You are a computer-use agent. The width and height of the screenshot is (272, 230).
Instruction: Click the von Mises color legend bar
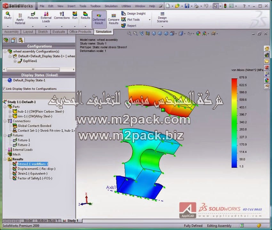pyautogui.click(x=234, y=123)
